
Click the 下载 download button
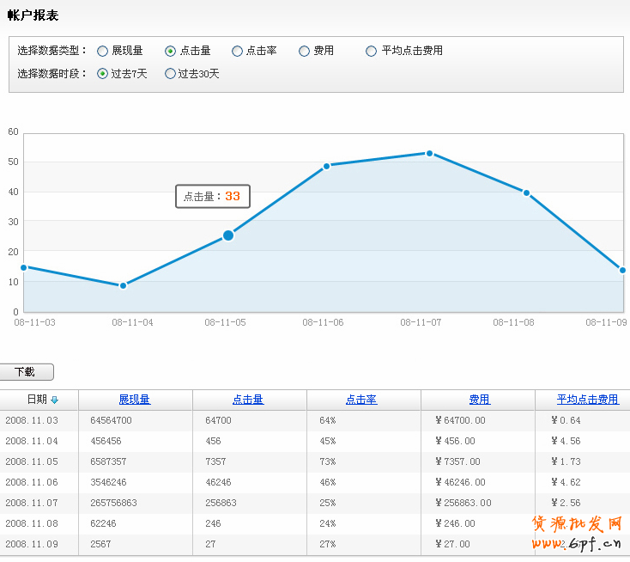27,372
